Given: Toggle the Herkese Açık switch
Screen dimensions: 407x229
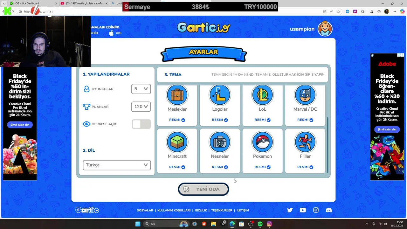Looking at the screenshot, I should click(x=141, y=124).
